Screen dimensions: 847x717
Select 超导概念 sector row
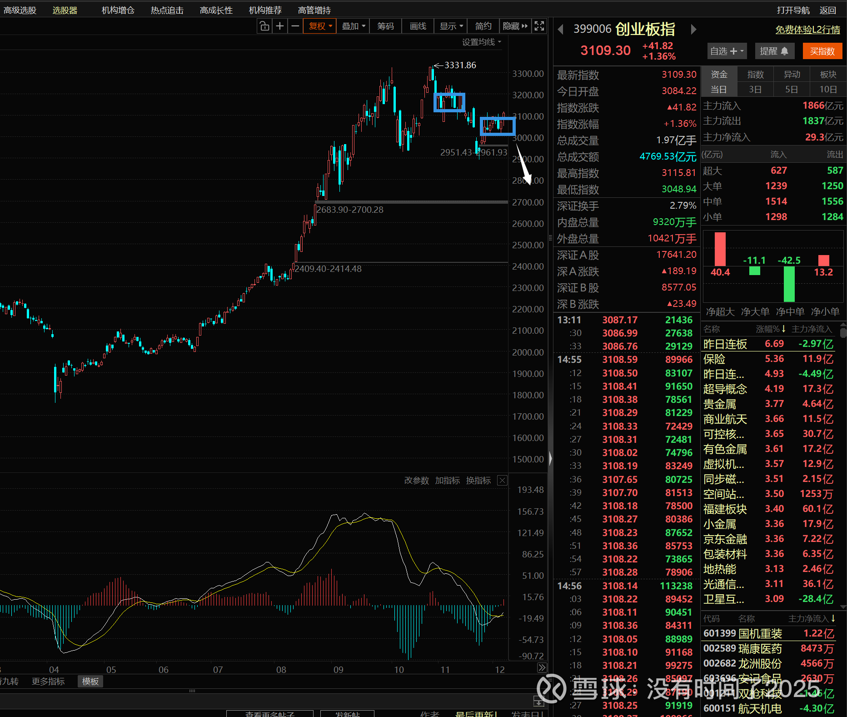tap(769, 389)
